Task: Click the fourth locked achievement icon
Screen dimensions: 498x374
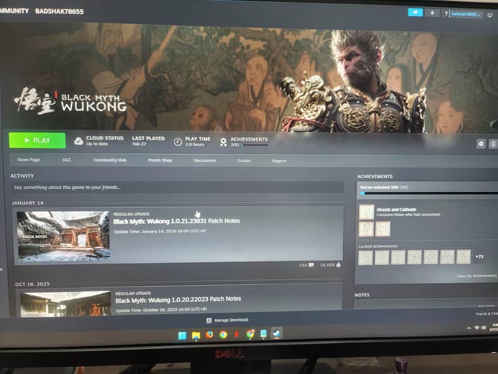Action: 415,257
